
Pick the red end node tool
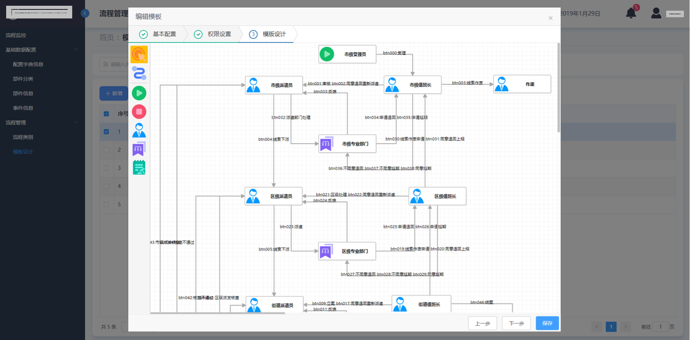(x=139, y=112)
